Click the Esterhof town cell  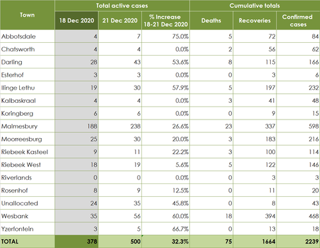coord(28,75)
